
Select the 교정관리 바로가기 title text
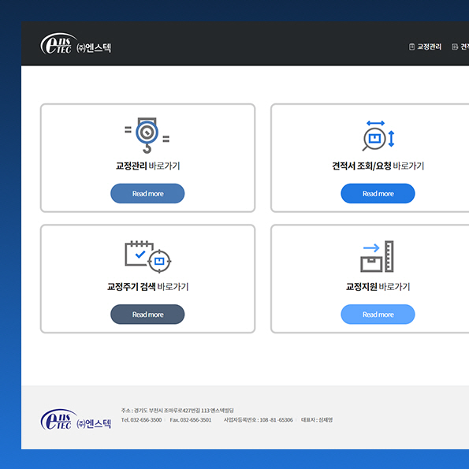147,166
